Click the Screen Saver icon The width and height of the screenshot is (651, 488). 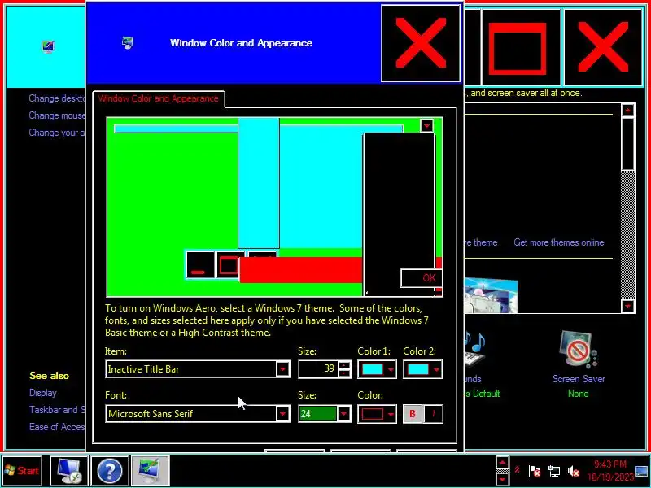tap(579, 350)
